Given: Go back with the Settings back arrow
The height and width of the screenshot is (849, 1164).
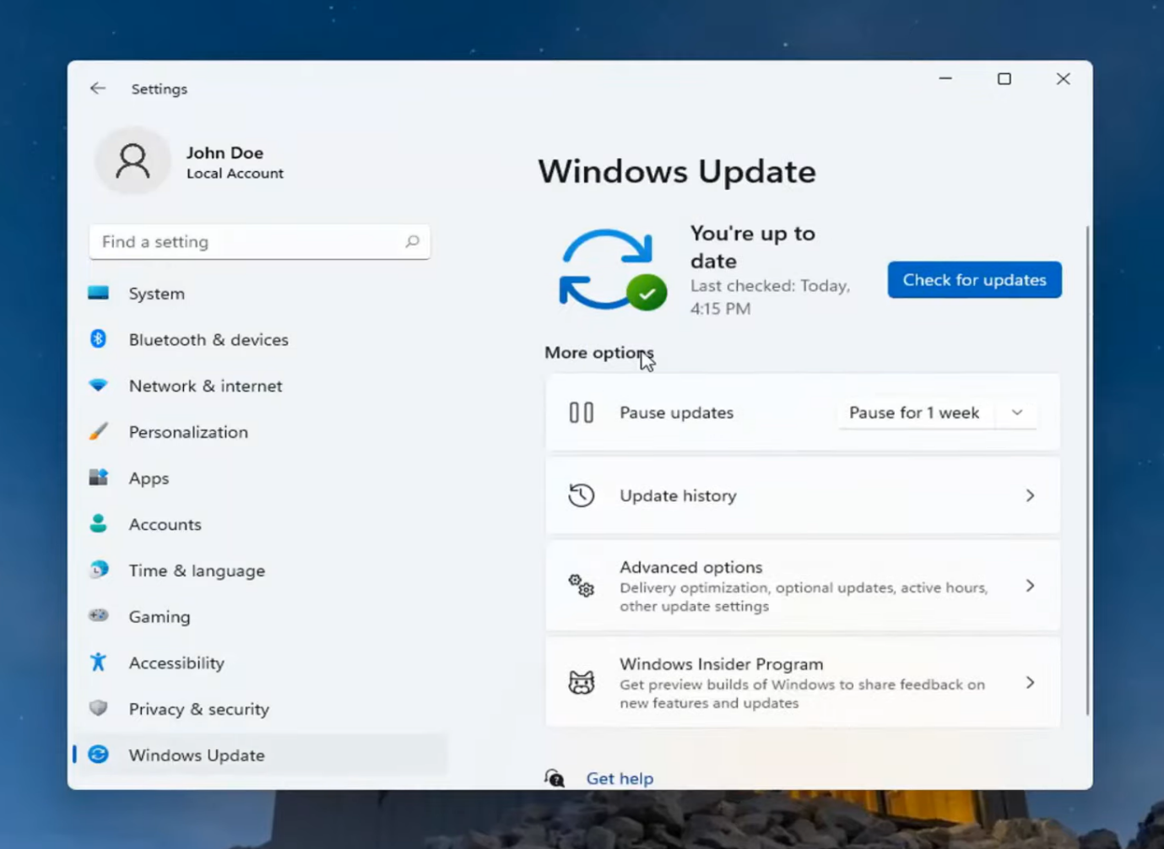Looking at the screenshot, I should click(x=98, y=89).
